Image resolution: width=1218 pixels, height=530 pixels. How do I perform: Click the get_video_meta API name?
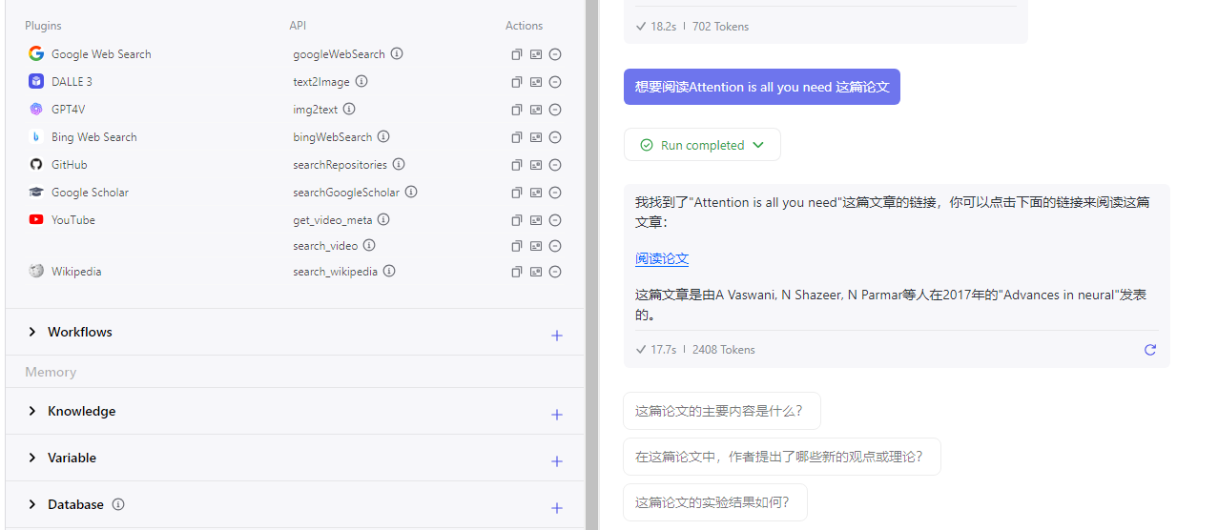pos(333,220)
